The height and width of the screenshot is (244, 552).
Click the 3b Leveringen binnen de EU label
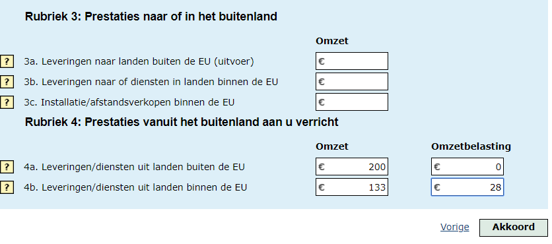click(x=151, y=82)
